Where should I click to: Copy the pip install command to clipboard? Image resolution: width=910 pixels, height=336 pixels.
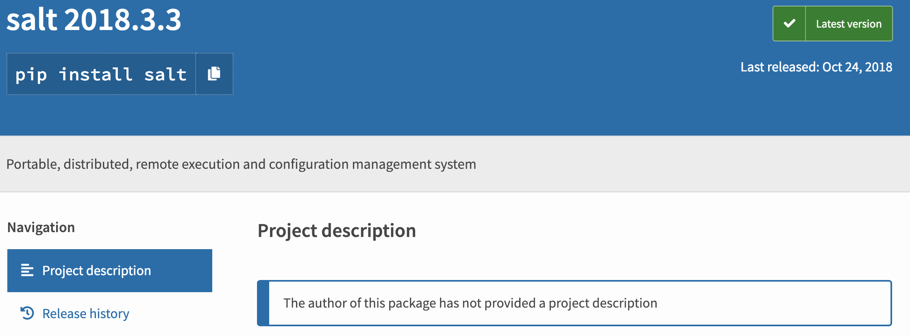click(x=214, y=74)
